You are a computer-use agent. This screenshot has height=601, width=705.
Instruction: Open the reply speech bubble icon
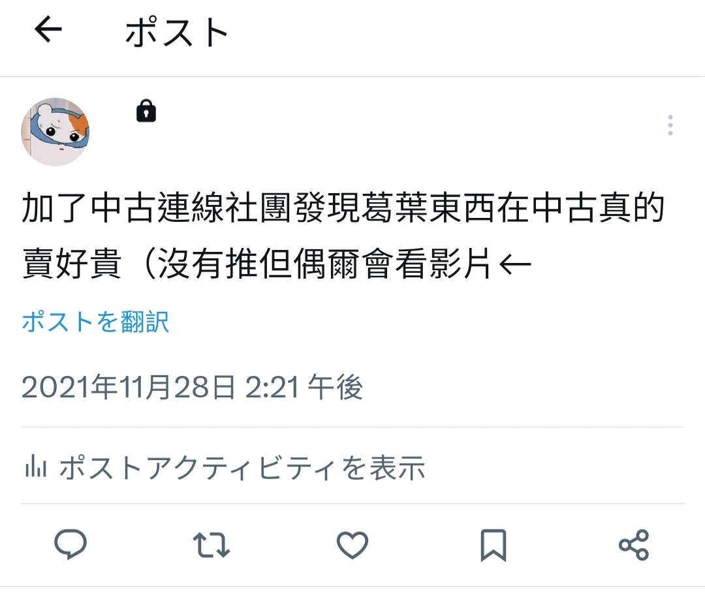(70, 544)
